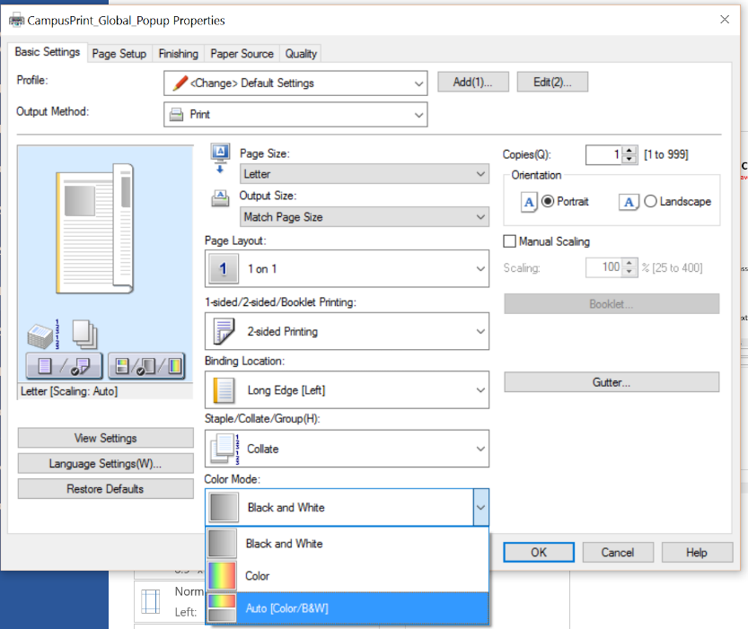Expand the 2-sided Printing dropdown
The height and width of the screenshot is (629, 748).
coord(347,331)
